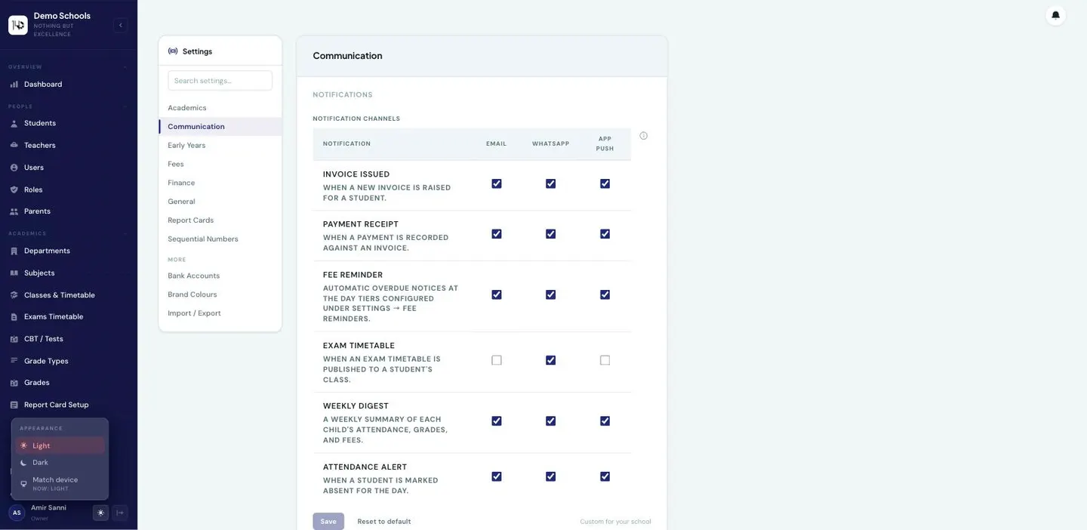Toggle the sun theme button
The image size is (1087, 530).
coord(100,513)
